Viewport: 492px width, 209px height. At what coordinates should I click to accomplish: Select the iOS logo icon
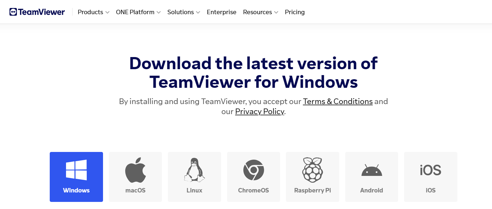point(430,170)
